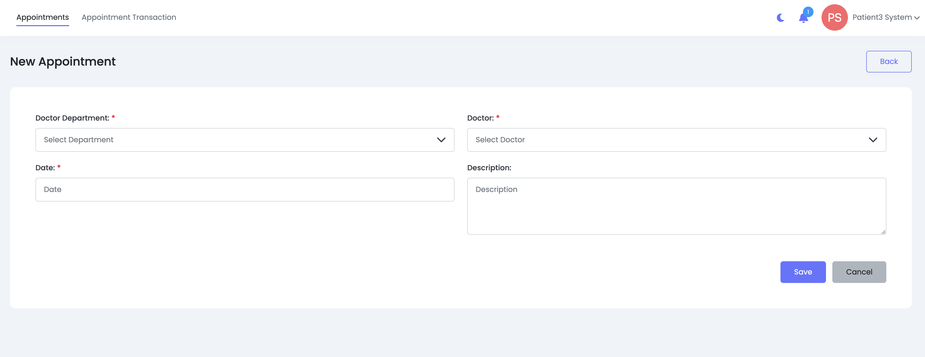The width and height of the screenshot is (925, 357).
Task: Open the Select Department dropdown
Action: pos(245,140)
